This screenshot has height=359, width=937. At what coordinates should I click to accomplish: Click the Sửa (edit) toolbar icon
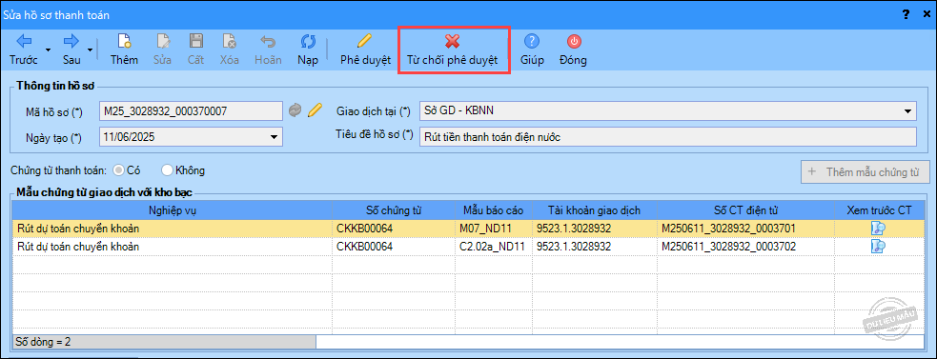(x=163, y=41)
